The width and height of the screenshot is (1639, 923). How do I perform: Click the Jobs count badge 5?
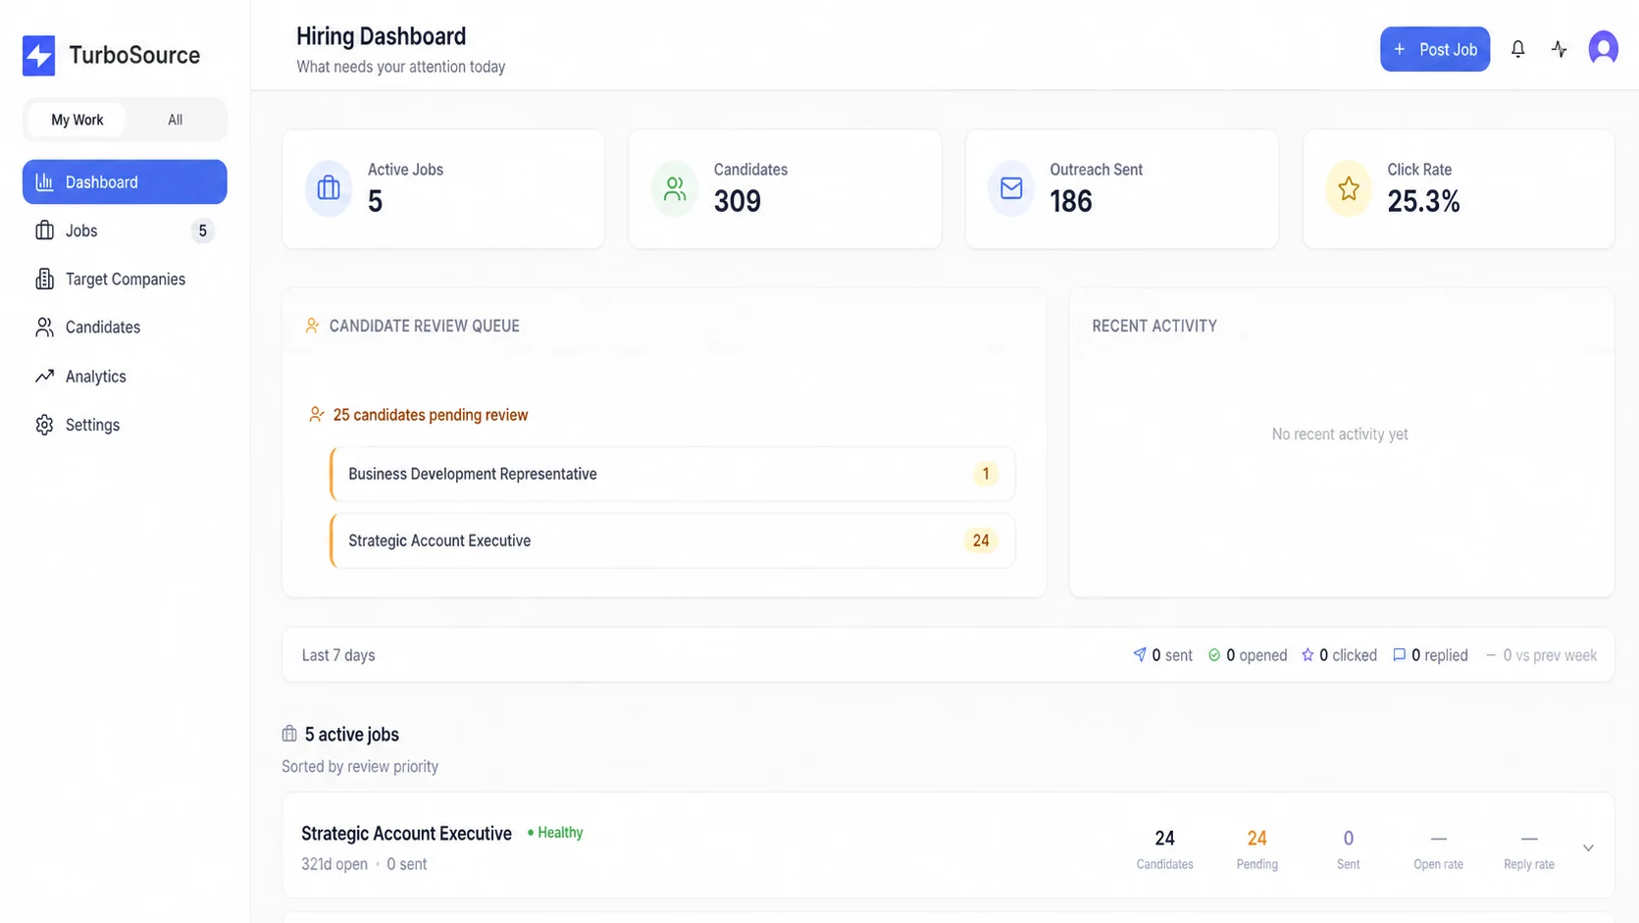203,231
